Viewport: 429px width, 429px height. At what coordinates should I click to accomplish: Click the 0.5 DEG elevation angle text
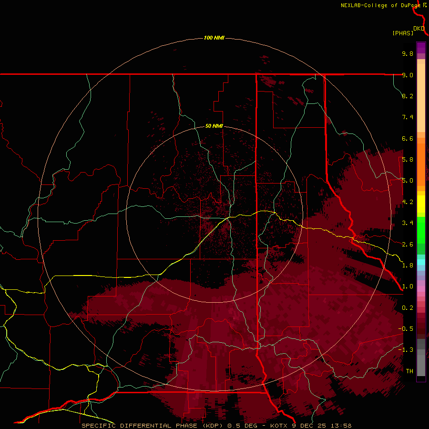click(x=242, y=426)
